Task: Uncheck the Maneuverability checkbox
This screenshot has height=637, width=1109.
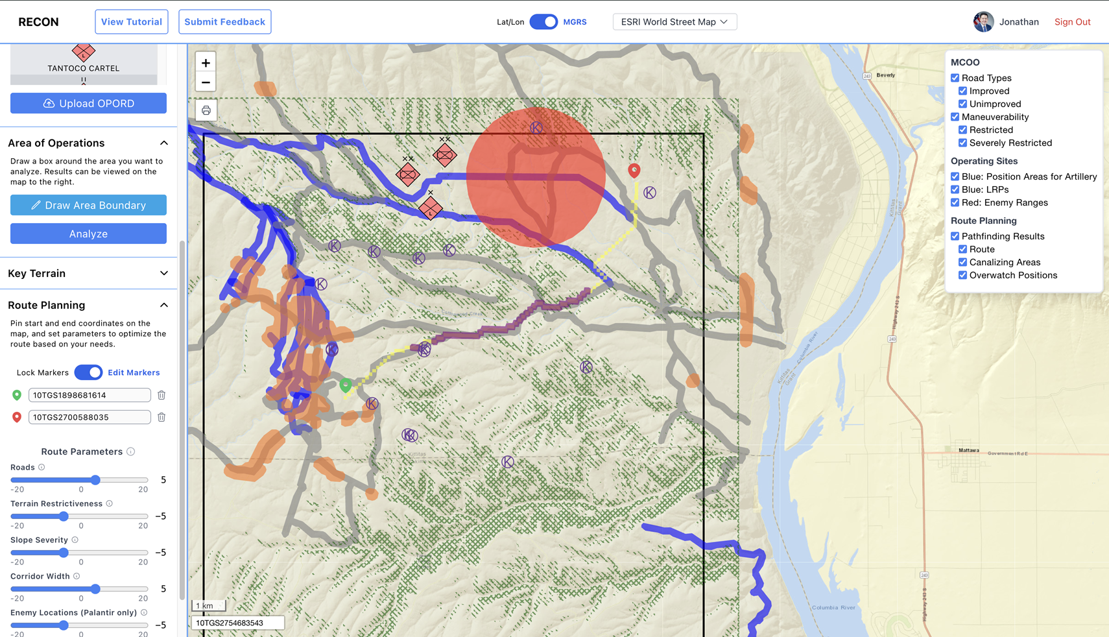Action: tap(955, 117)
